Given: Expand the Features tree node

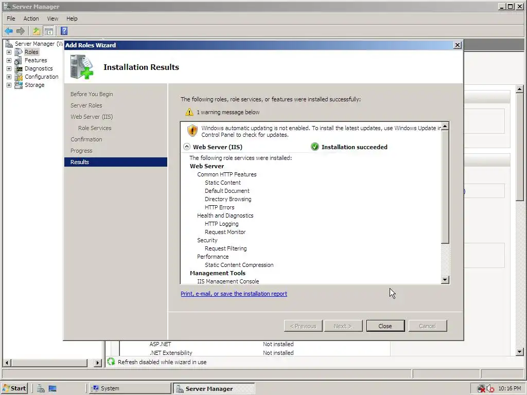Looking at the screenshot, I should pos(9,61).
